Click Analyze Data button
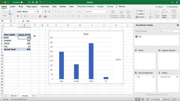This screenshot has width=180, height=101. [x=174, y=14]
